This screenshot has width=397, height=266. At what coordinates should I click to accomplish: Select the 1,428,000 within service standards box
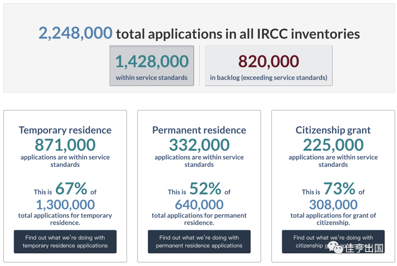[151, 66]
